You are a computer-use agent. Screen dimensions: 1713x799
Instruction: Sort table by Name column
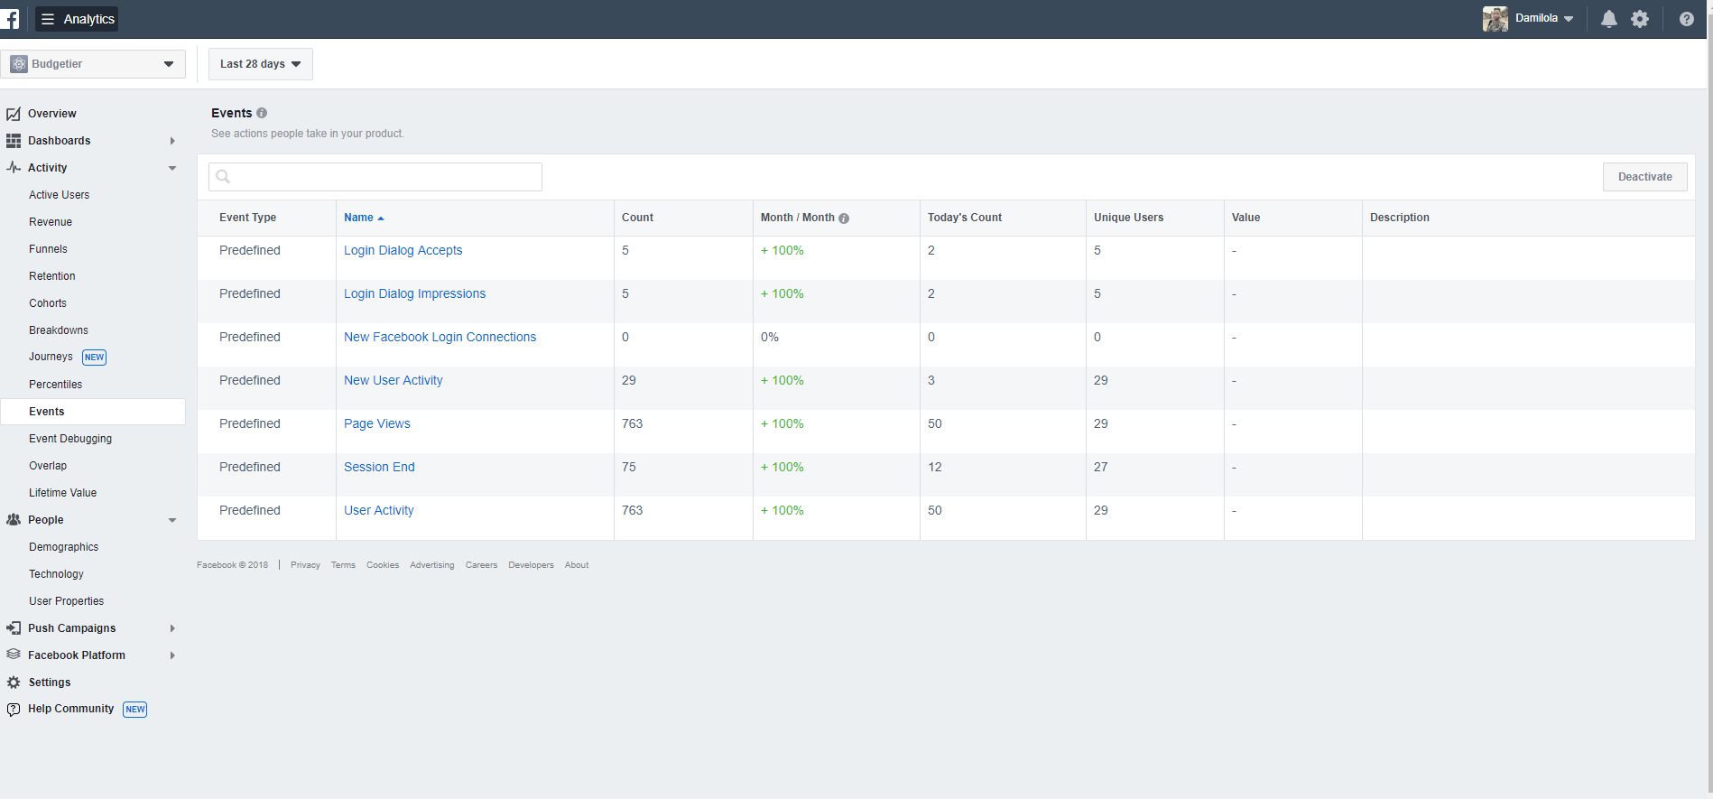click(x=364, y=218)
